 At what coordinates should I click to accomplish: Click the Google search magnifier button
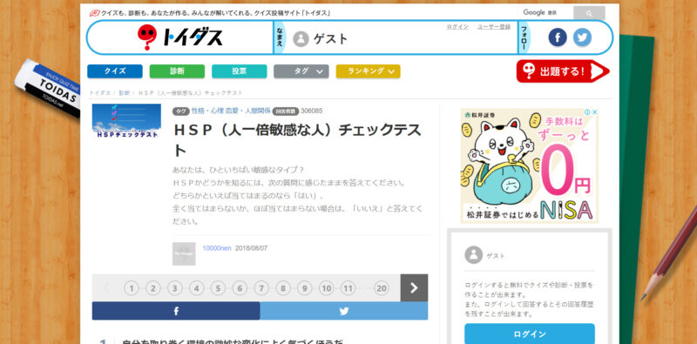(589, 13)
